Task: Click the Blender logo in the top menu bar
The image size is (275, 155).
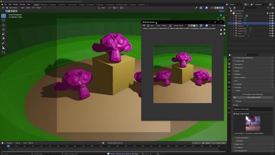Action: [2, 5]
